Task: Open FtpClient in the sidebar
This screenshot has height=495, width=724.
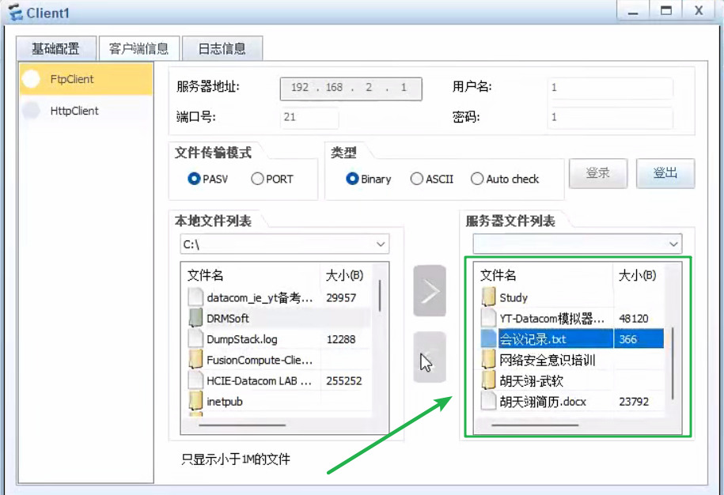Action: point(86,79)
